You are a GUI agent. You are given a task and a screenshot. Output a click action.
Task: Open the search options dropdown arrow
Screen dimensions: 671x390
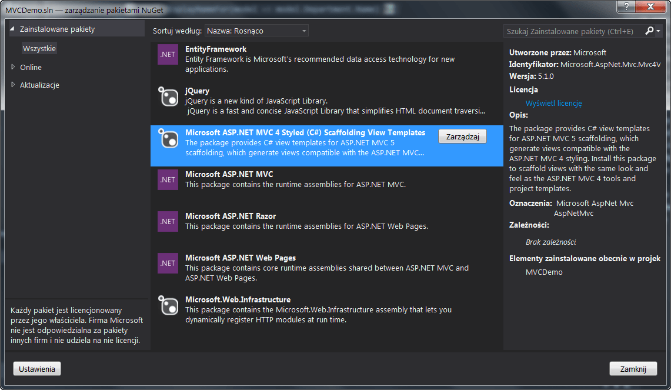coord(658,31)
